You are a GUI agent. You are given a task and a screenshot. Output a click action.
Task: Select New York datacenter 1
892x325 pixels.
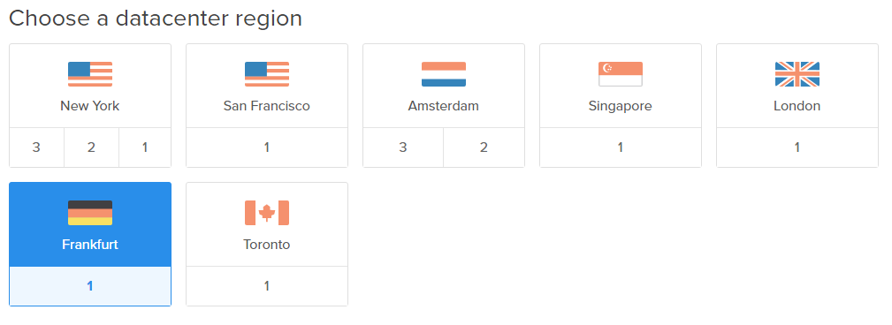point(145,147)
